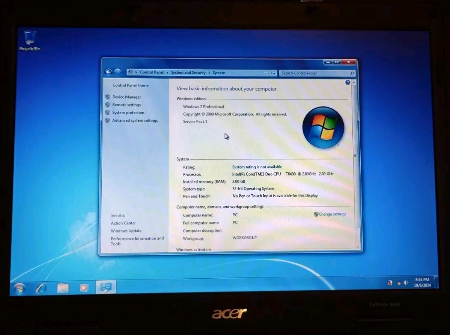Screen dimensions: 450x335
Task: Click the network tray icon
Action: [398, 283]
